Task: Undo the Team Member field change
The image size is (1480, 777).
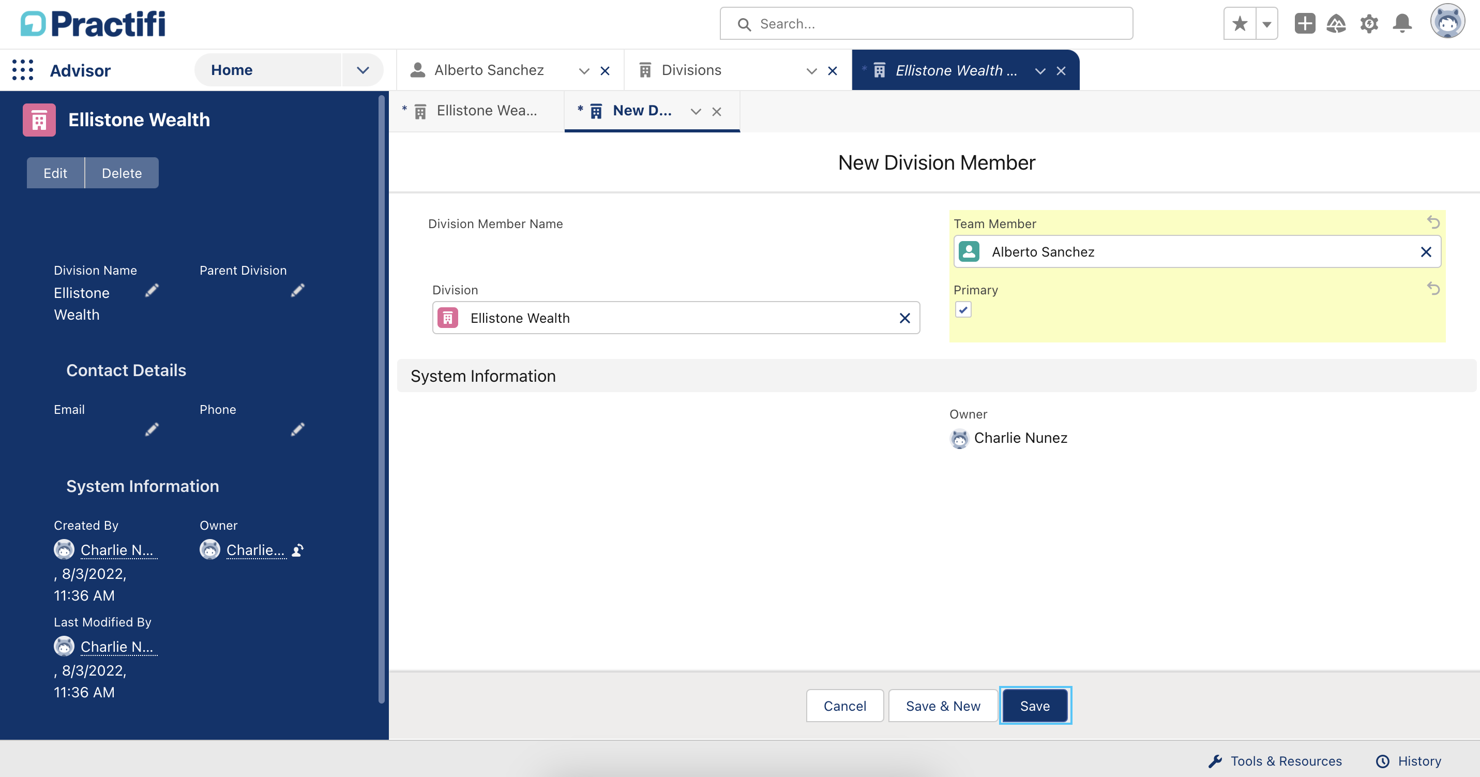Action: click(x=1433, y=222)
